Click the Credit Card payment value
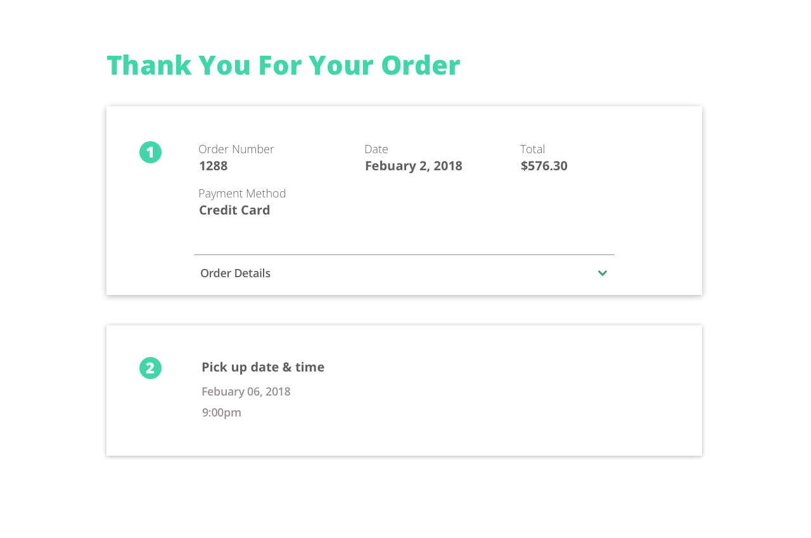The width and height of the screenshot is (811, 538). tap(234, 210)
